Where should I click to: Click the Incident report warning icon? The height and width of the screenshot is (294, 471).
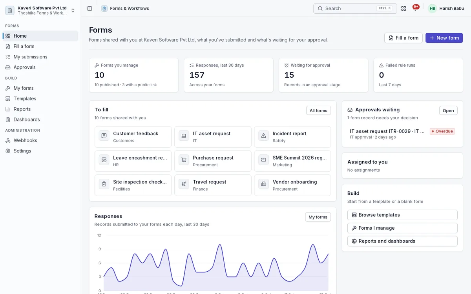point(263,136)
